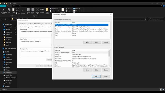Image resolution: width=165 pixels, height=93 pixels.
Task: Click Edit under system variables
Action: pos(97,70)
